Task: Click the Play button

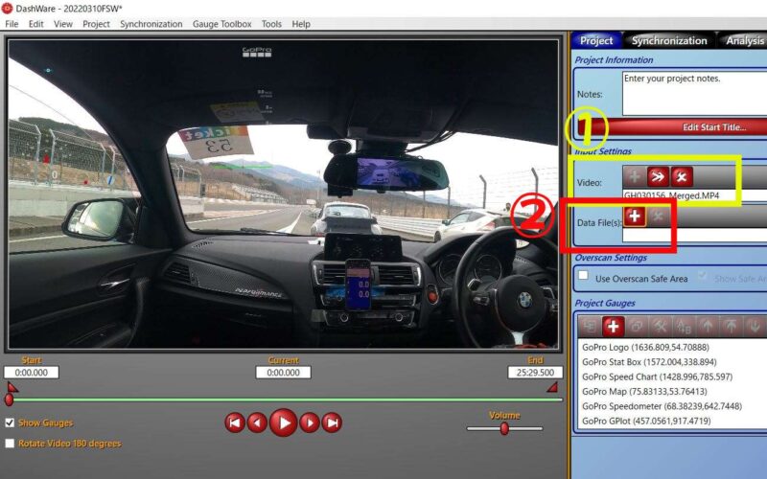Action: [x=283, y=422]
